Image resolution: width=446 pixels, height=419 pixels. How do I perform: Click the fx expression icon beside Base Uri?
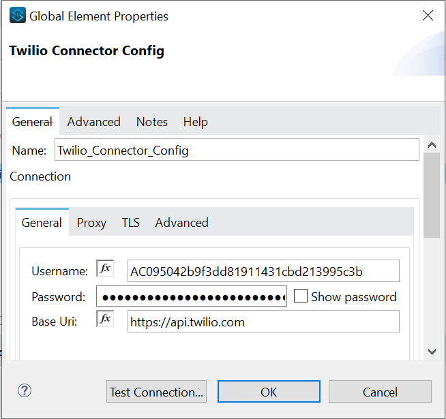105,318
